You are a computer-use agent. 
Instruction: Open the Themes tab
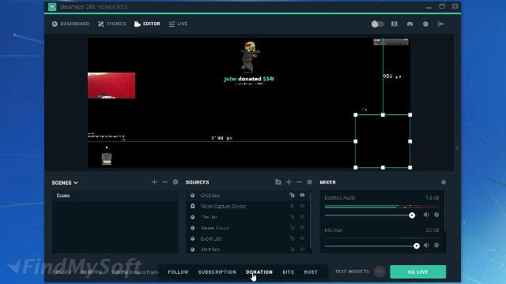[112, 24]
